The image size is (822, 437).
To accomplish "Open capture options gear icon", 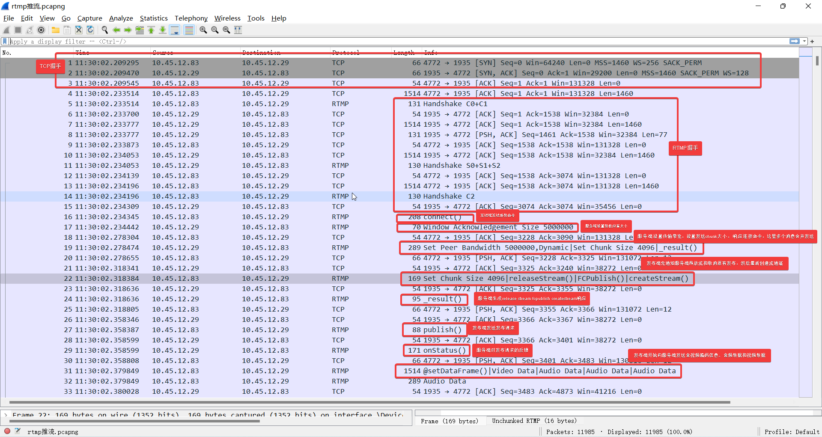I will tap(41, 30).
